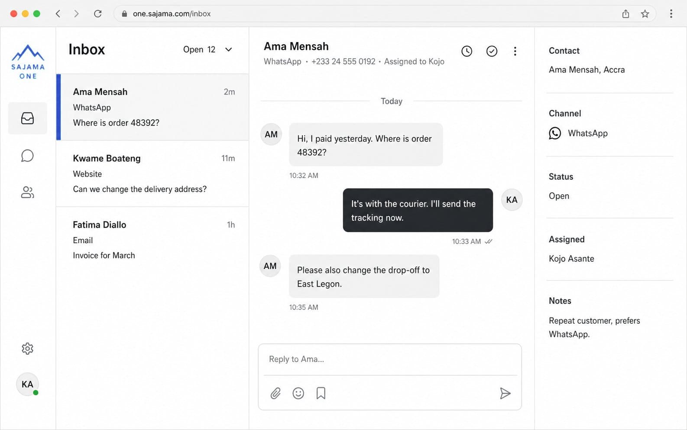Open the chat bubble conversations icon
The image size is (687, 430).
pyautogui.click(x=27, y=156)
